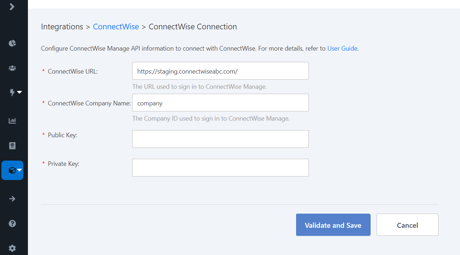Click the Cancel button
The image size is (460, 255).
[x=407, y=225]
